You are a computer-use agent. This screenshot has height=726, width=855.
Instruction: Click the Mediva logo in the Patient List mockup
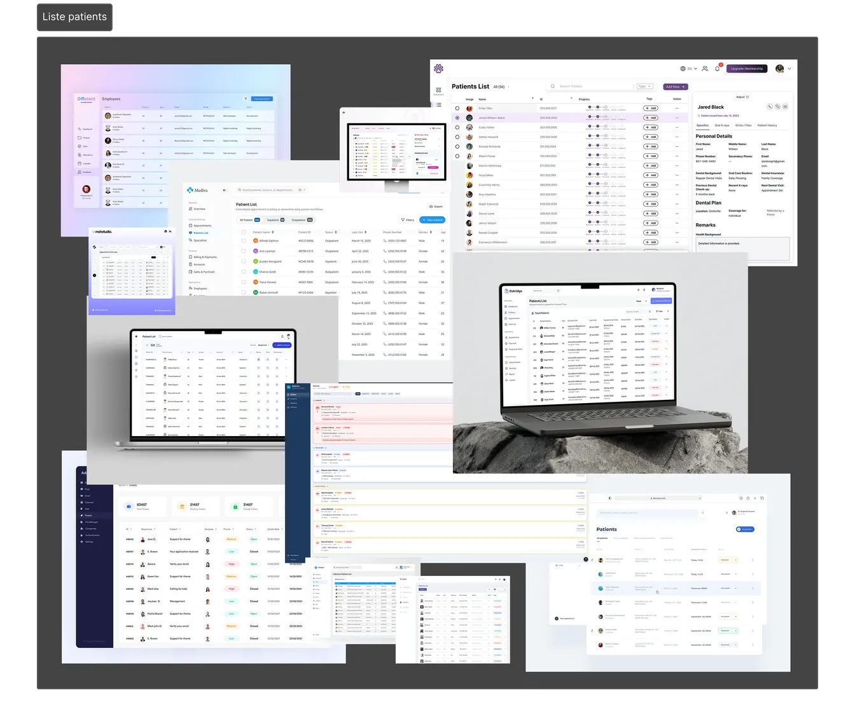point(197,190)
